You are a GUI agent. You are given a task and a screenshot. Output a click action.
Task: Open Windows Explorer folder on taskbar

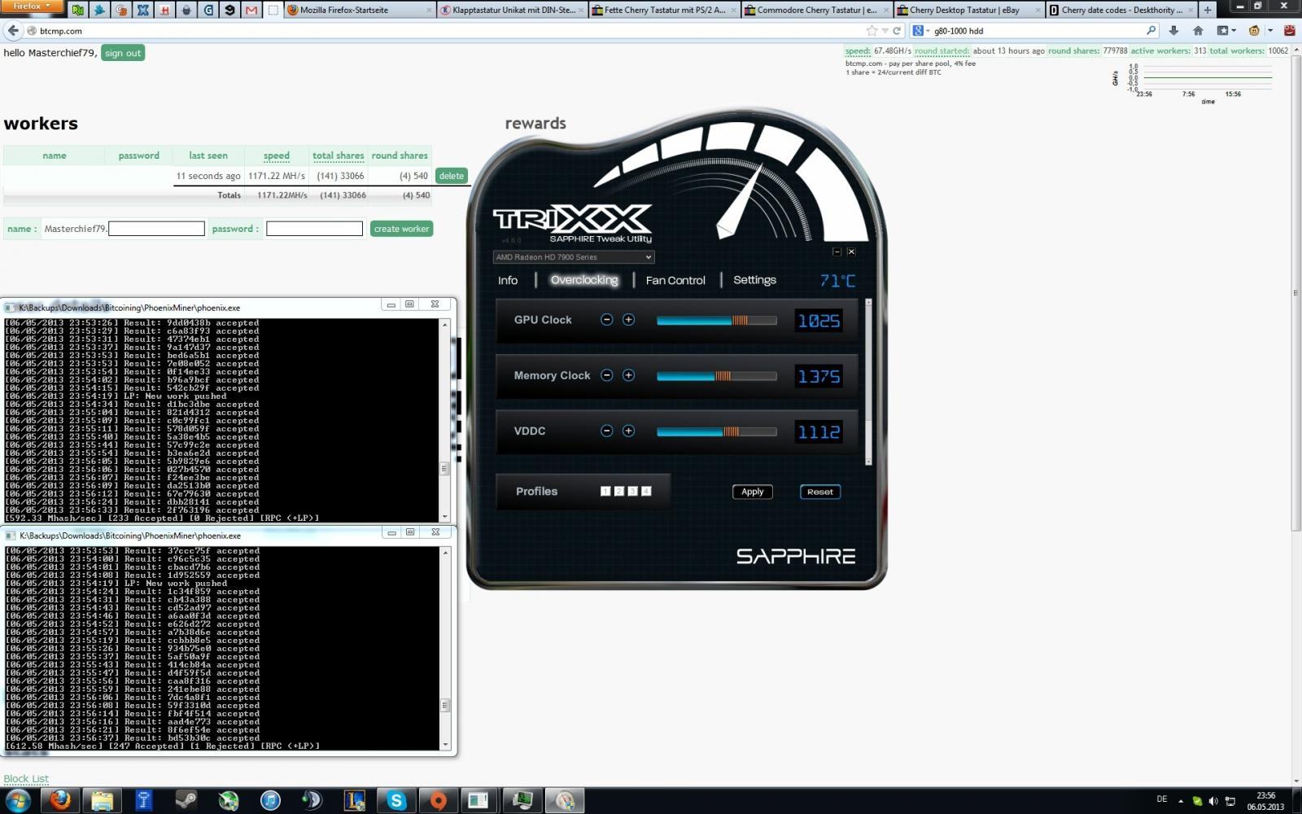pos(102,800)
